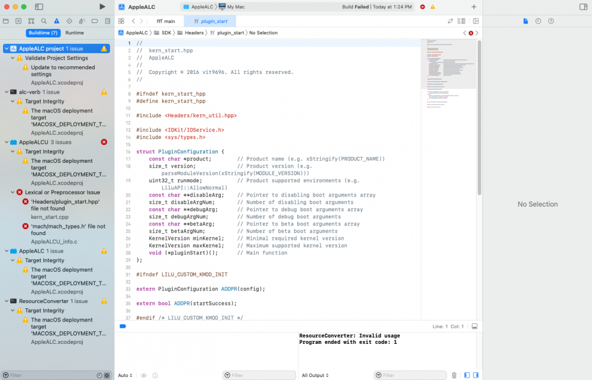Show errors via toolbar red badge
Viewport: 592px width, 380px height.
tap(423, 7)
